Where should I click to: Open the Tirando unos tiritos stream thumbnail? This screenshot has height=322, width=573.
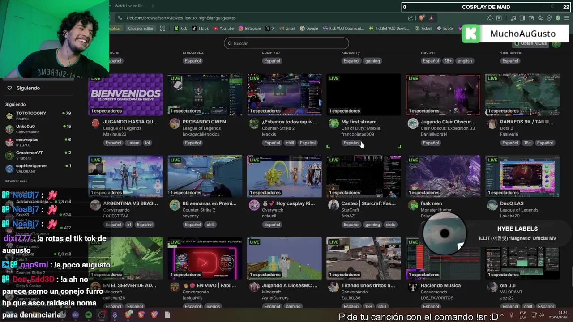tap(363, 258)
